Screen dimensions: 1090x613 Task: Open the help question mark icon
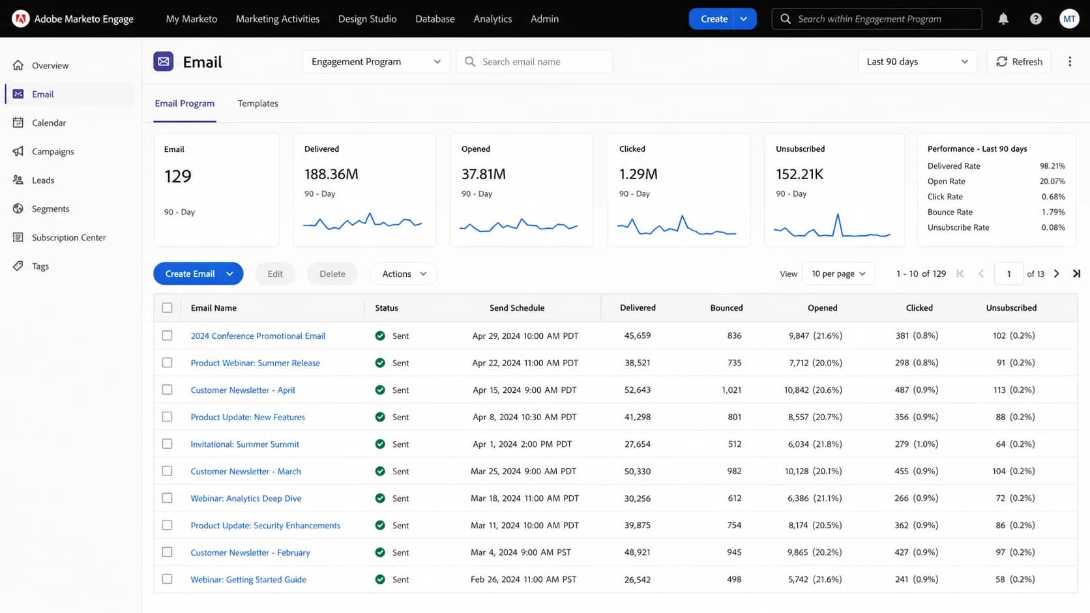click(1036, 19)
